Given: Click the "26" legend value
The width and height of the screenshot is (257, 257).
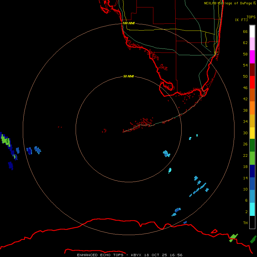Looking at the screenshot, I should click(245, 144).
